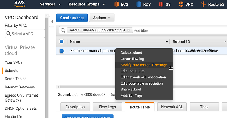Click the search magnifier in filter bar

63,30
